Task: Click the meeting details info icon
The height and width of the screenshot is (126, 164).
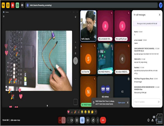Action: [x=149, y=120]
